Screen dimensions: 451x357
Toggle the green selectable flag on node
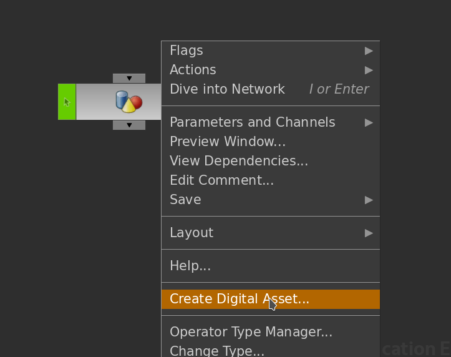point(67,102)
